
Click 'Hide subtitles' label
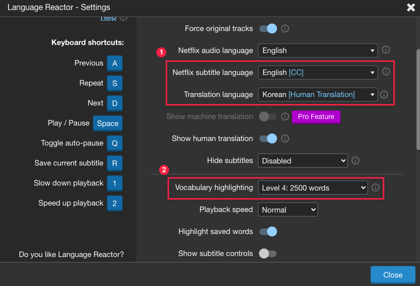point(230,160)
